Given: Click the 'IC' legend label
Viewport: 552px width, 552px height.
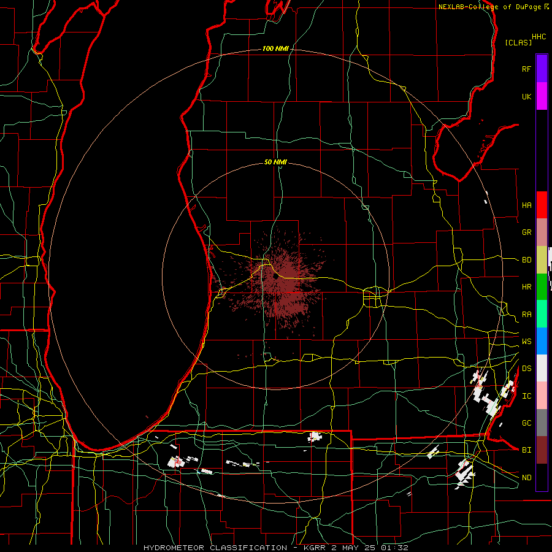Looking at the screenshot, I should click(526, 396).
